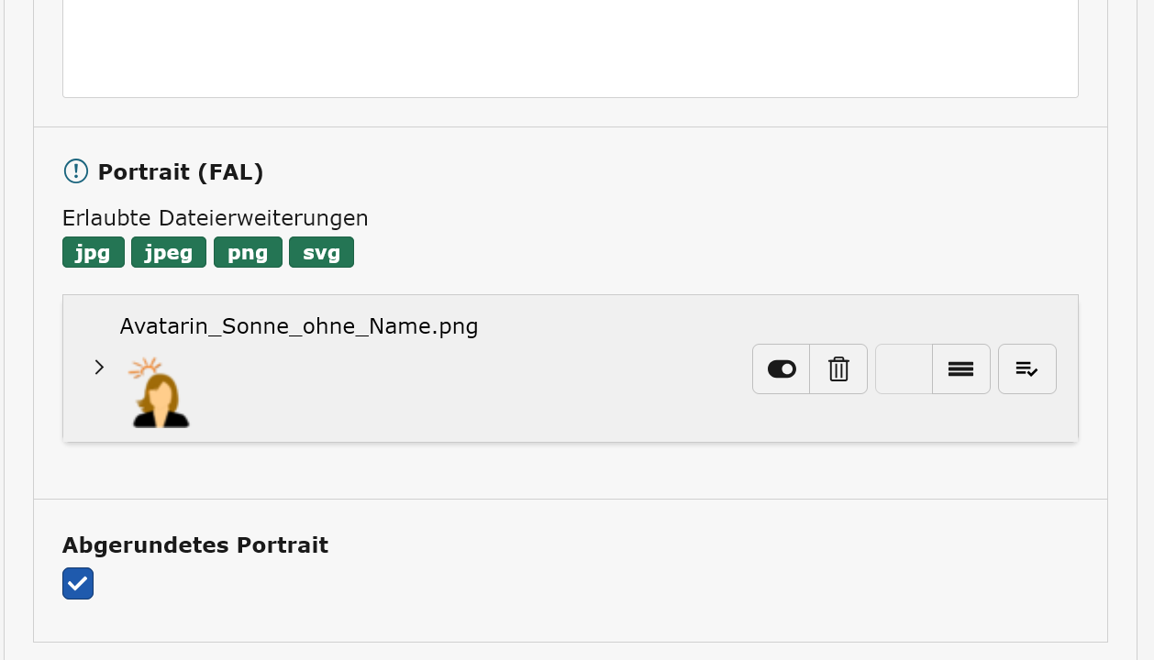Click the png file extension badge
The image size is (1154, 660).
click(248, 252)
